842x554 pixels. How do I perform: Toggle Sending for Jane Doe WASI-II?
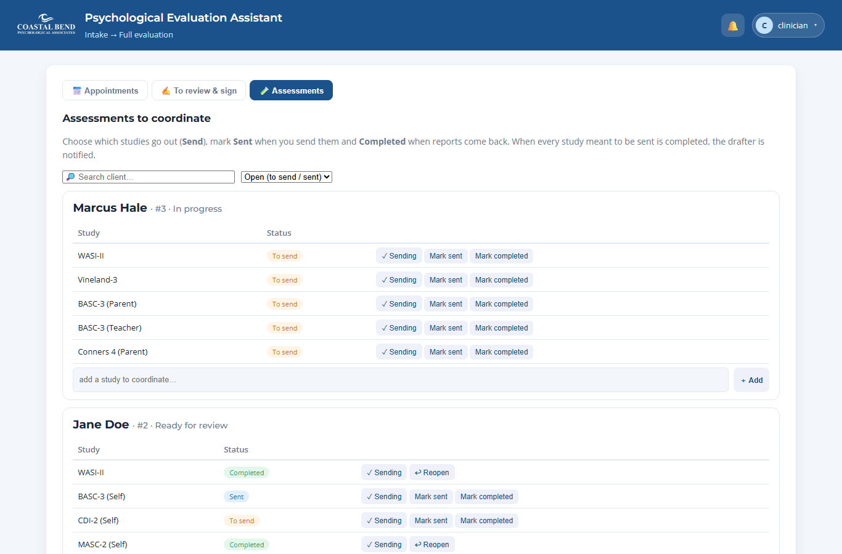[384, 473]
